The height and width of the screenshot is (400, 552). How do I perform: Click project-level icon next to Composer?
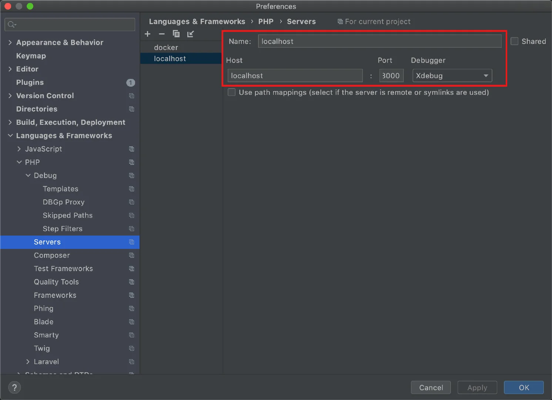[x=131, y=255]
